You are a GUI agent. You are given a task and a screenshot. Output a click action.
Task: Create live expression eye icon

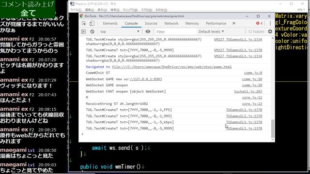point(148,31)
